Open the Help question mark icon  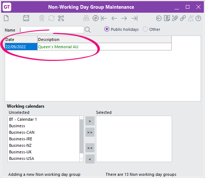198,18
